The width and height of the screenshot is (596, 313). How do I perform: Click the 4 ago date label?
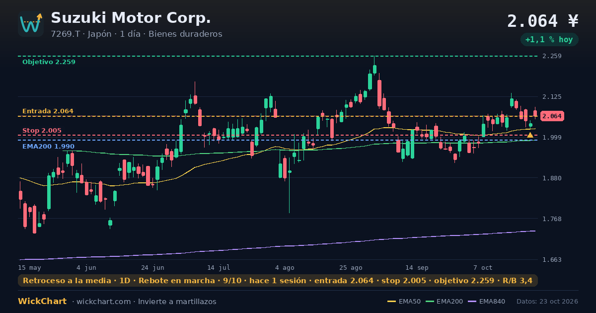click(x=285, y=268)
